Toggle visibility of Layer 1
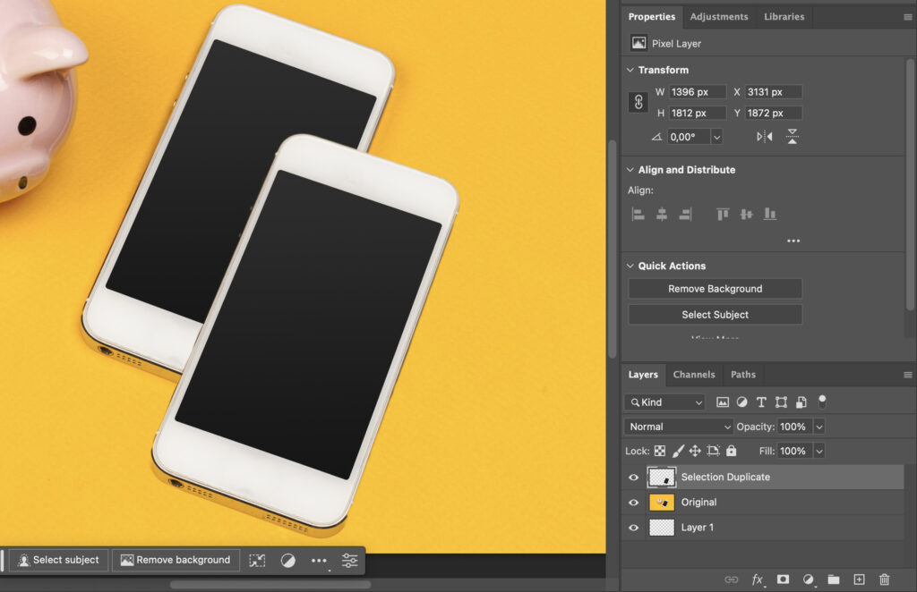The height and width of the screenshot is (592, 917). pos(633,527)
